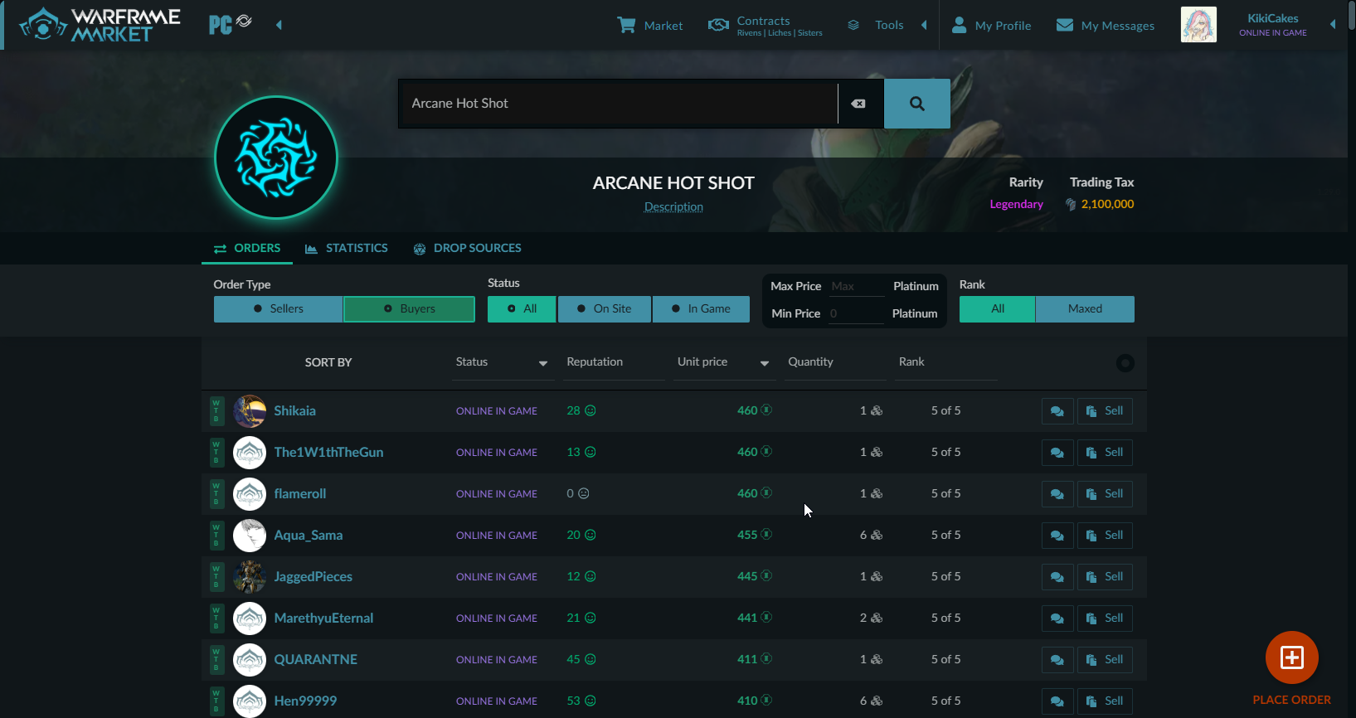
Task: Switch platform via the PC crossplay icon
Action: 231,24
